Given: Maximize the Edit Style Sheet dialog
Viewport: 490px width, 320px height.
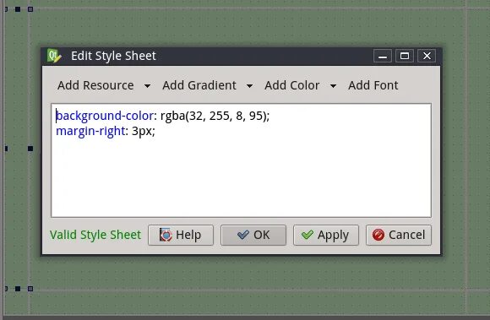Looking at the screenshot, I should pos(405,56).
